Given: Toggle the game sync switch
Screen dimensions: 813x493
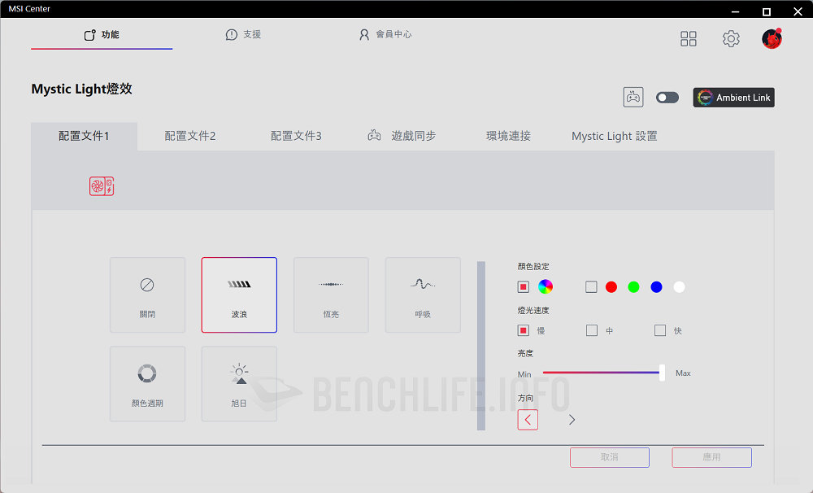Looking at the screenshot, I should pos(667,98).
